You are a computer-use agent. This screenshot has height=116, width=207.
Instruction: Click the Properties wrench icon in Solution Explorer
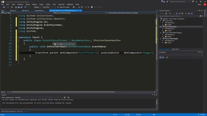[x=189, y=14]
